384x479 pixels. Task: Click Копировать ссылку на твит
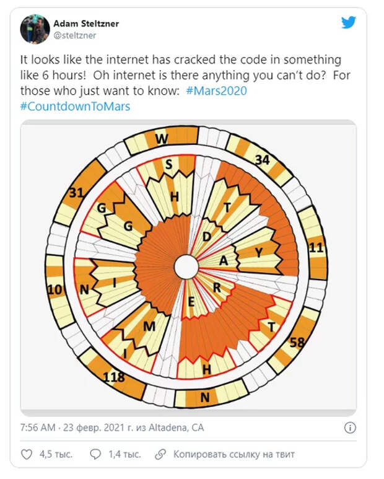(x=234, y=454)
